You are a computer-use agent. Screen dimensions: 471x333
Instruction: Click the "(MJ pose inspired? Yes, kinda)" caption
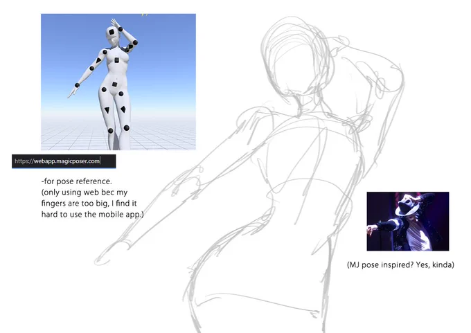point(400,265)
